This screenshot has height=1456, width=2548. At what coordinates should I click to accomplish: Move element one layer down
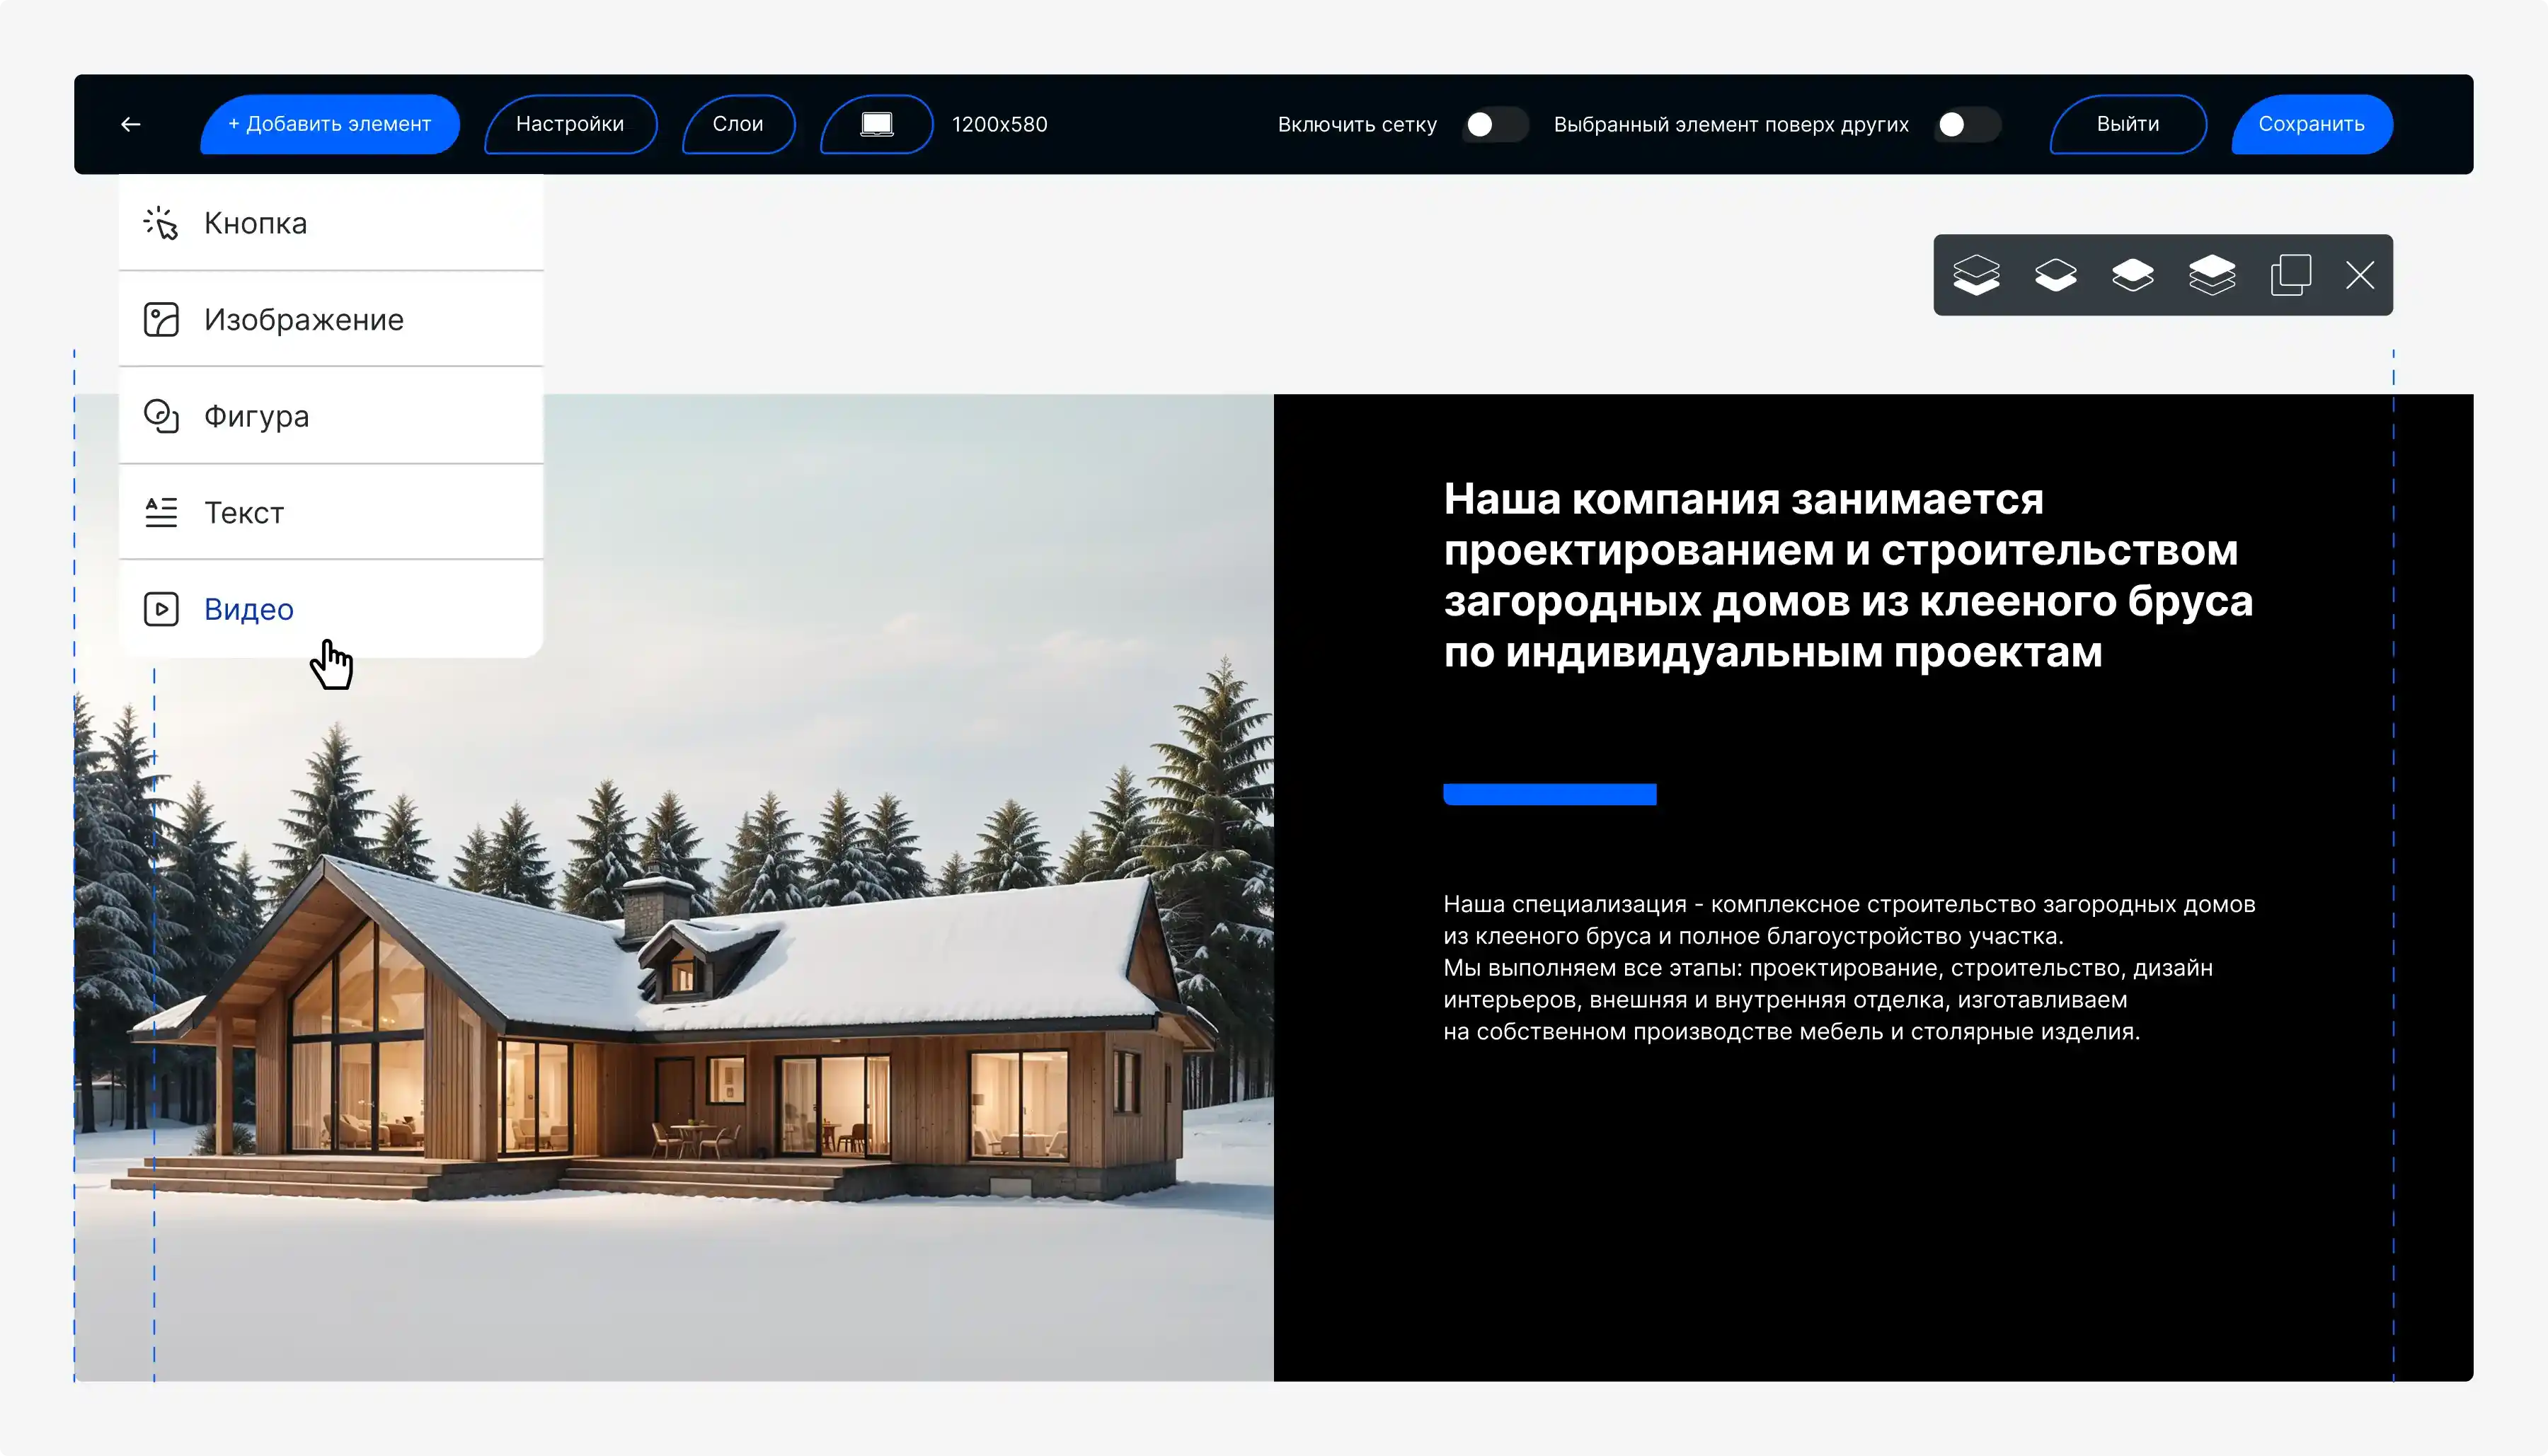tap(2056, 275)
